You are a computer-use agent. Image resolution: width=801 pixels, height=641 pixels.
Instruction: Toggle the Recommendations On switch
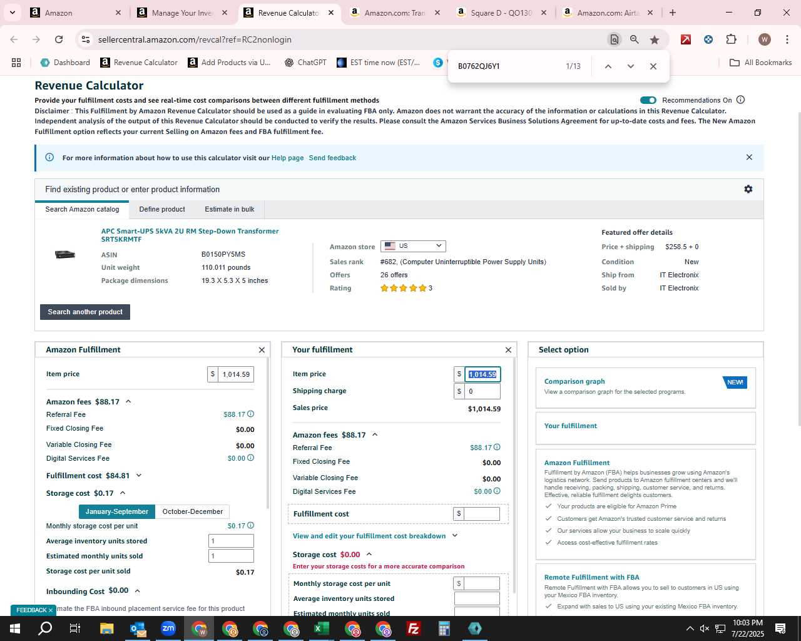click(648, 100)
